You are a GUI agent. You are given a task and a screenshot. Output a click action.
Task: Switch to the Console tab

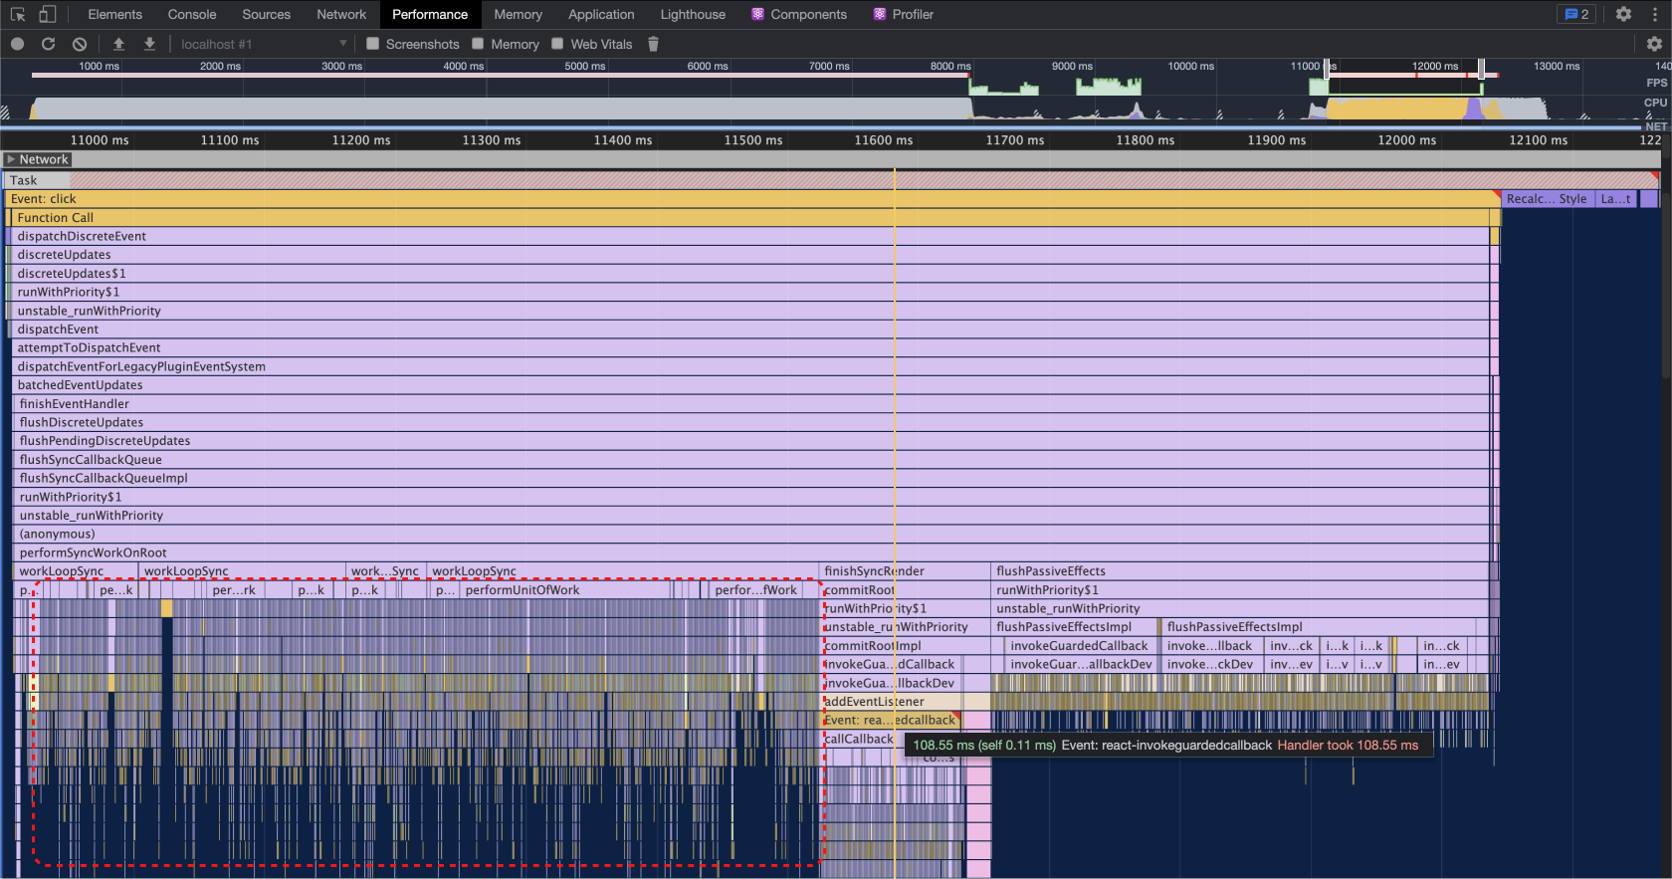pyautogui.click(x=192, y=14)
